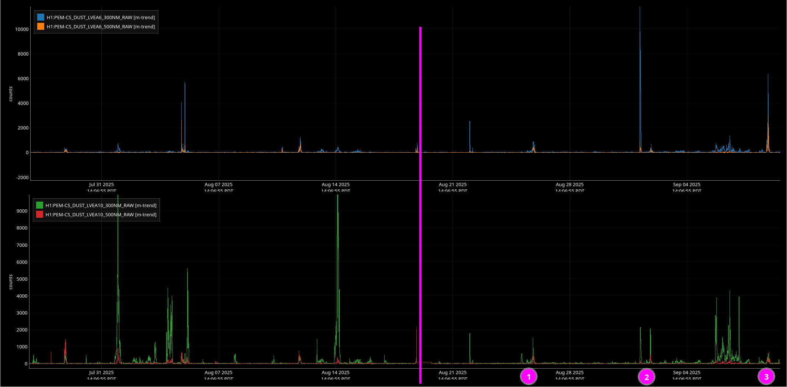Toggle the H1:PEM-CS_DUST_LVEA6_300NM_RAW legend entry
This screenshot has width=787, height=387.
(x=101, y=17)
